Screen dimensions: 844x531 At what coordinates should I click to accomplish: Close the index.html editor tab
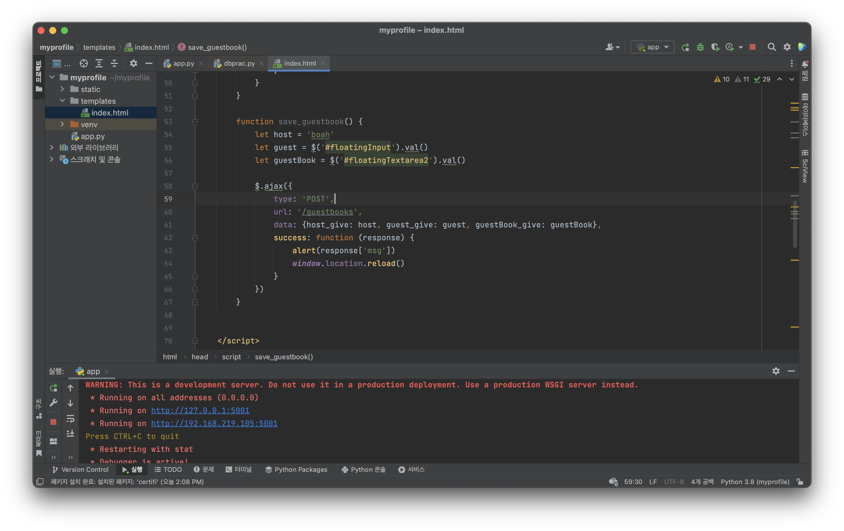(x=323, y=63)
